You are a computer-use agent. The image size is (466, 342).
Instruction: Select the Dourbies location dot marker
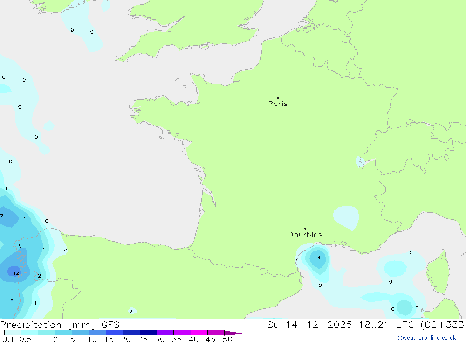tap(305, 229)
